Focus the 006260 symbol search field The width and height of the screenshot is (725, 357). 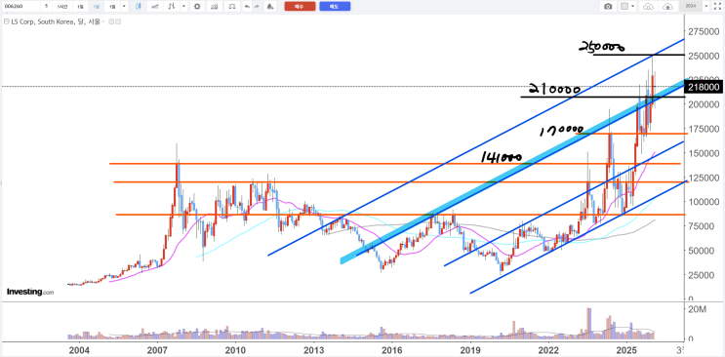(20, 7)
